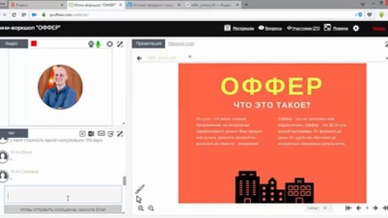388x218 pixels.
Task: Jump to the last slide
Action: click(385, 208)
